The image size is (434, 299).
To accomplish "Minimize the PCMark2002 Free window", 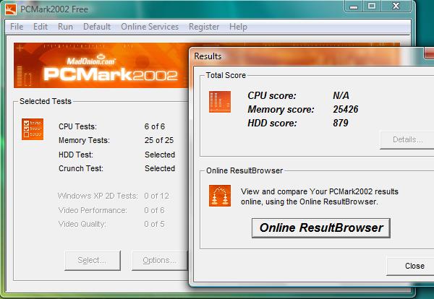I will click(354, 6).
